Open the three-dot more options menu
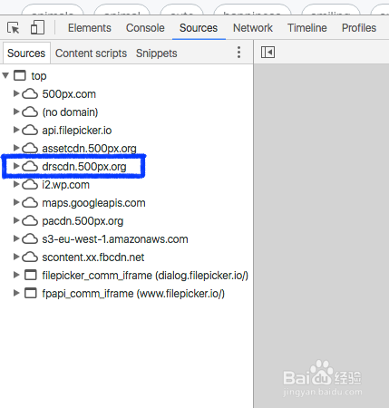Viewport: 389px width, 408px height. (x=238, y=53)
